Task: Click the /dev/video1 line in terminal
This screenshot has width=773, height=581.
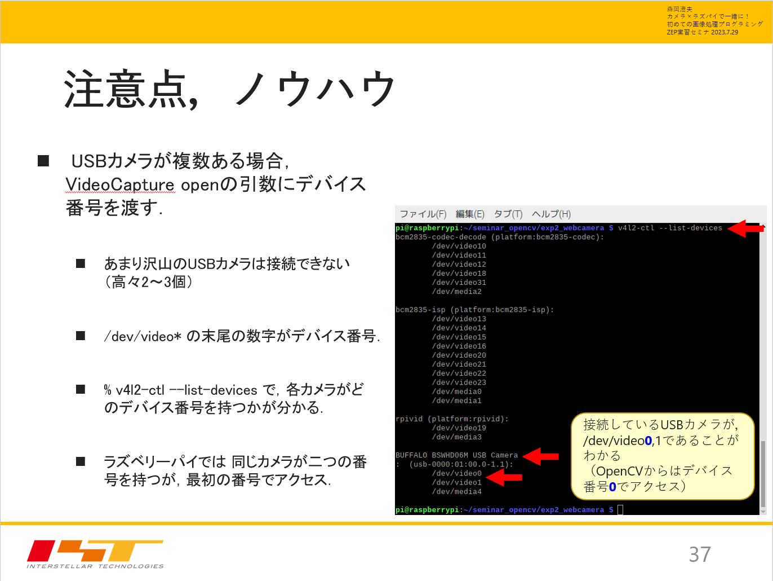Action: coord(456,483)
